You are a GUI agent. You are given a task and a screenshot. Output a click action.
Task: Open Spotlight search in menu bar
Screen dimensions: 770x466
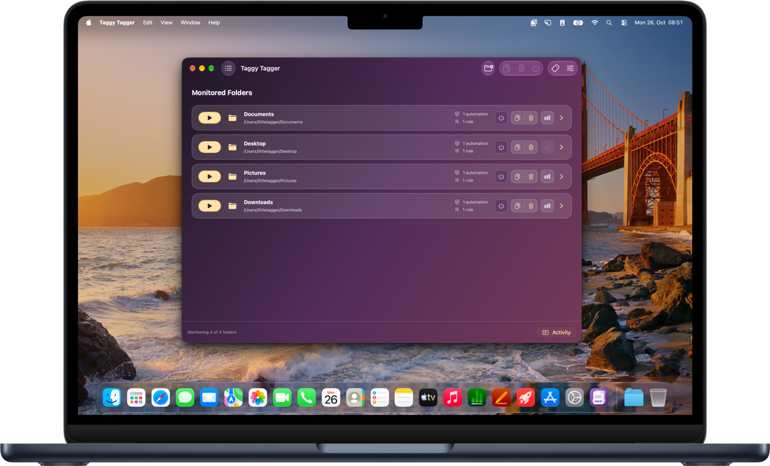tap(609, 23)
